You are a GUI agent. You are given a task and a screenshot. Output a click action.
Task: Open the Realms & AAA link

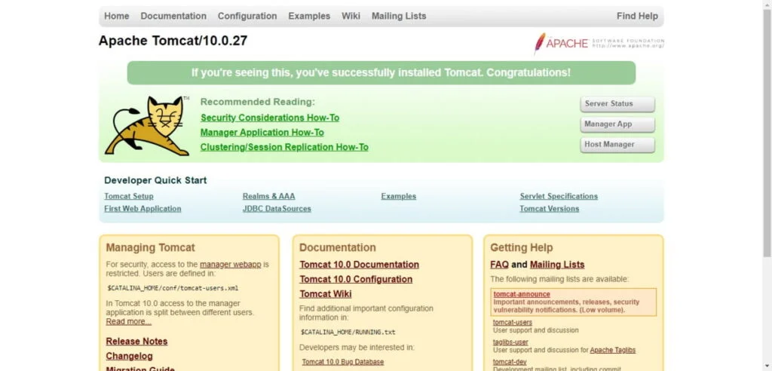269,196
